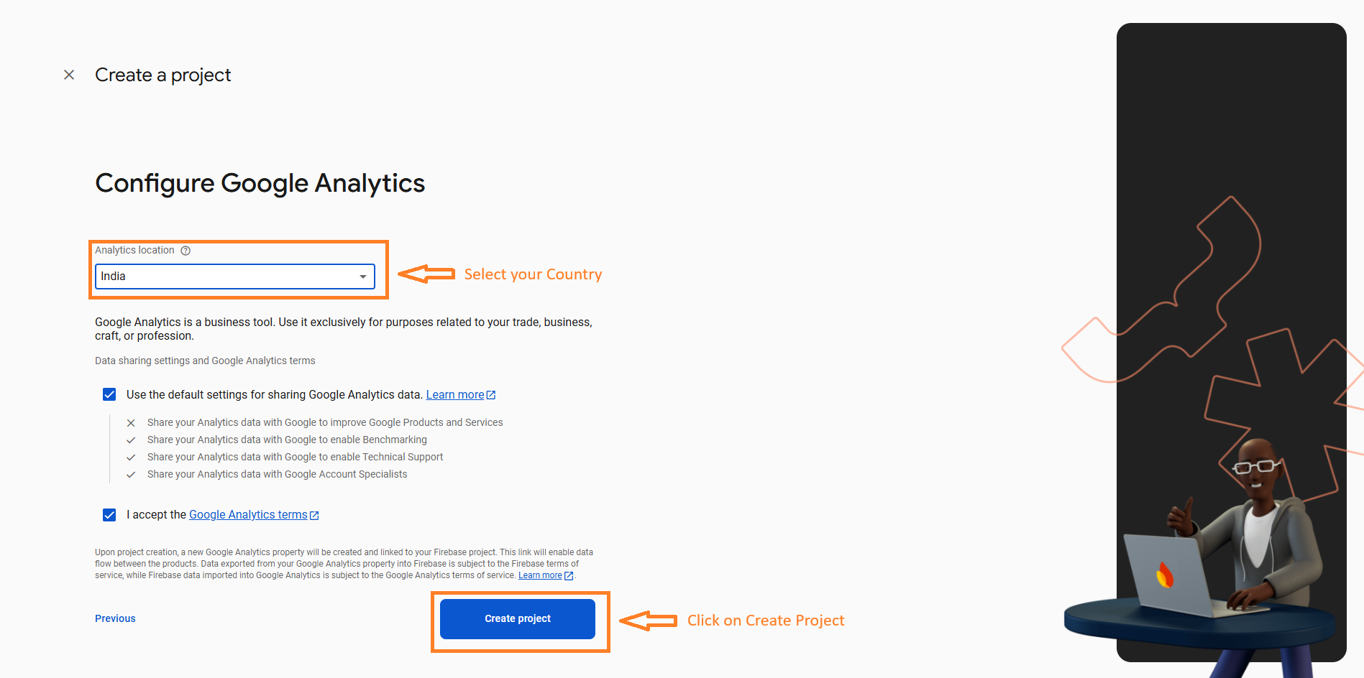1364x678 pixels.
Task: Click checkmark beside Google Account Specialists
Action: point(131,475)
